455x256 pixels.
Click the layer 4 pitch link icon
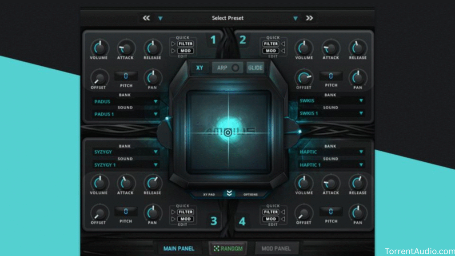(x=331, y=212)
